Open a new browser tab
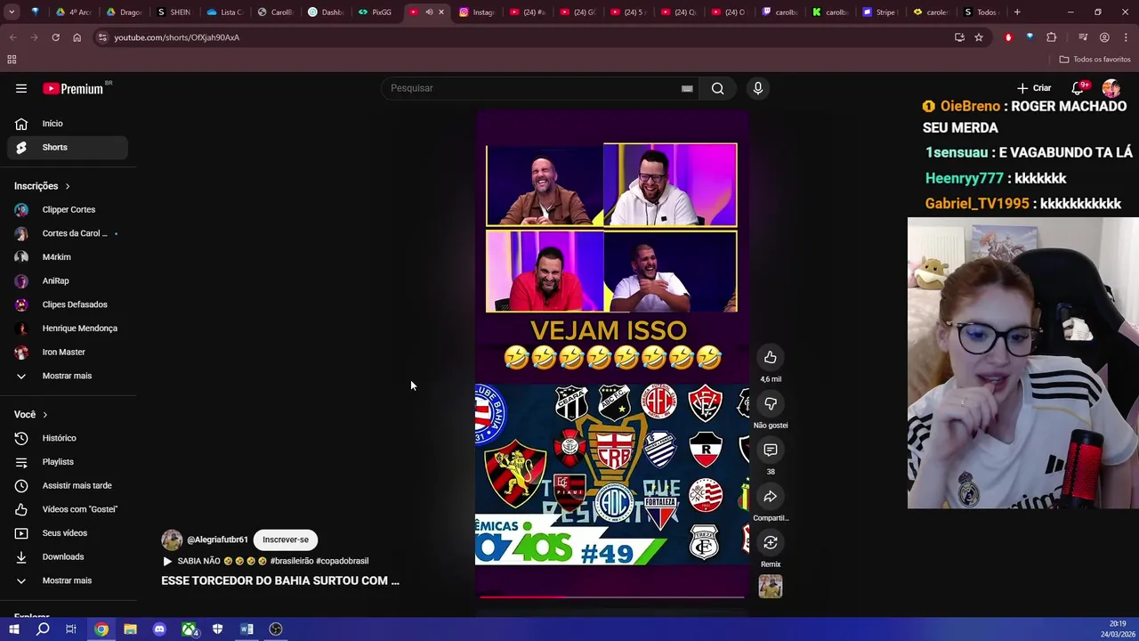This screenshot has height=641, width=1139. (x=1017, y=12)
